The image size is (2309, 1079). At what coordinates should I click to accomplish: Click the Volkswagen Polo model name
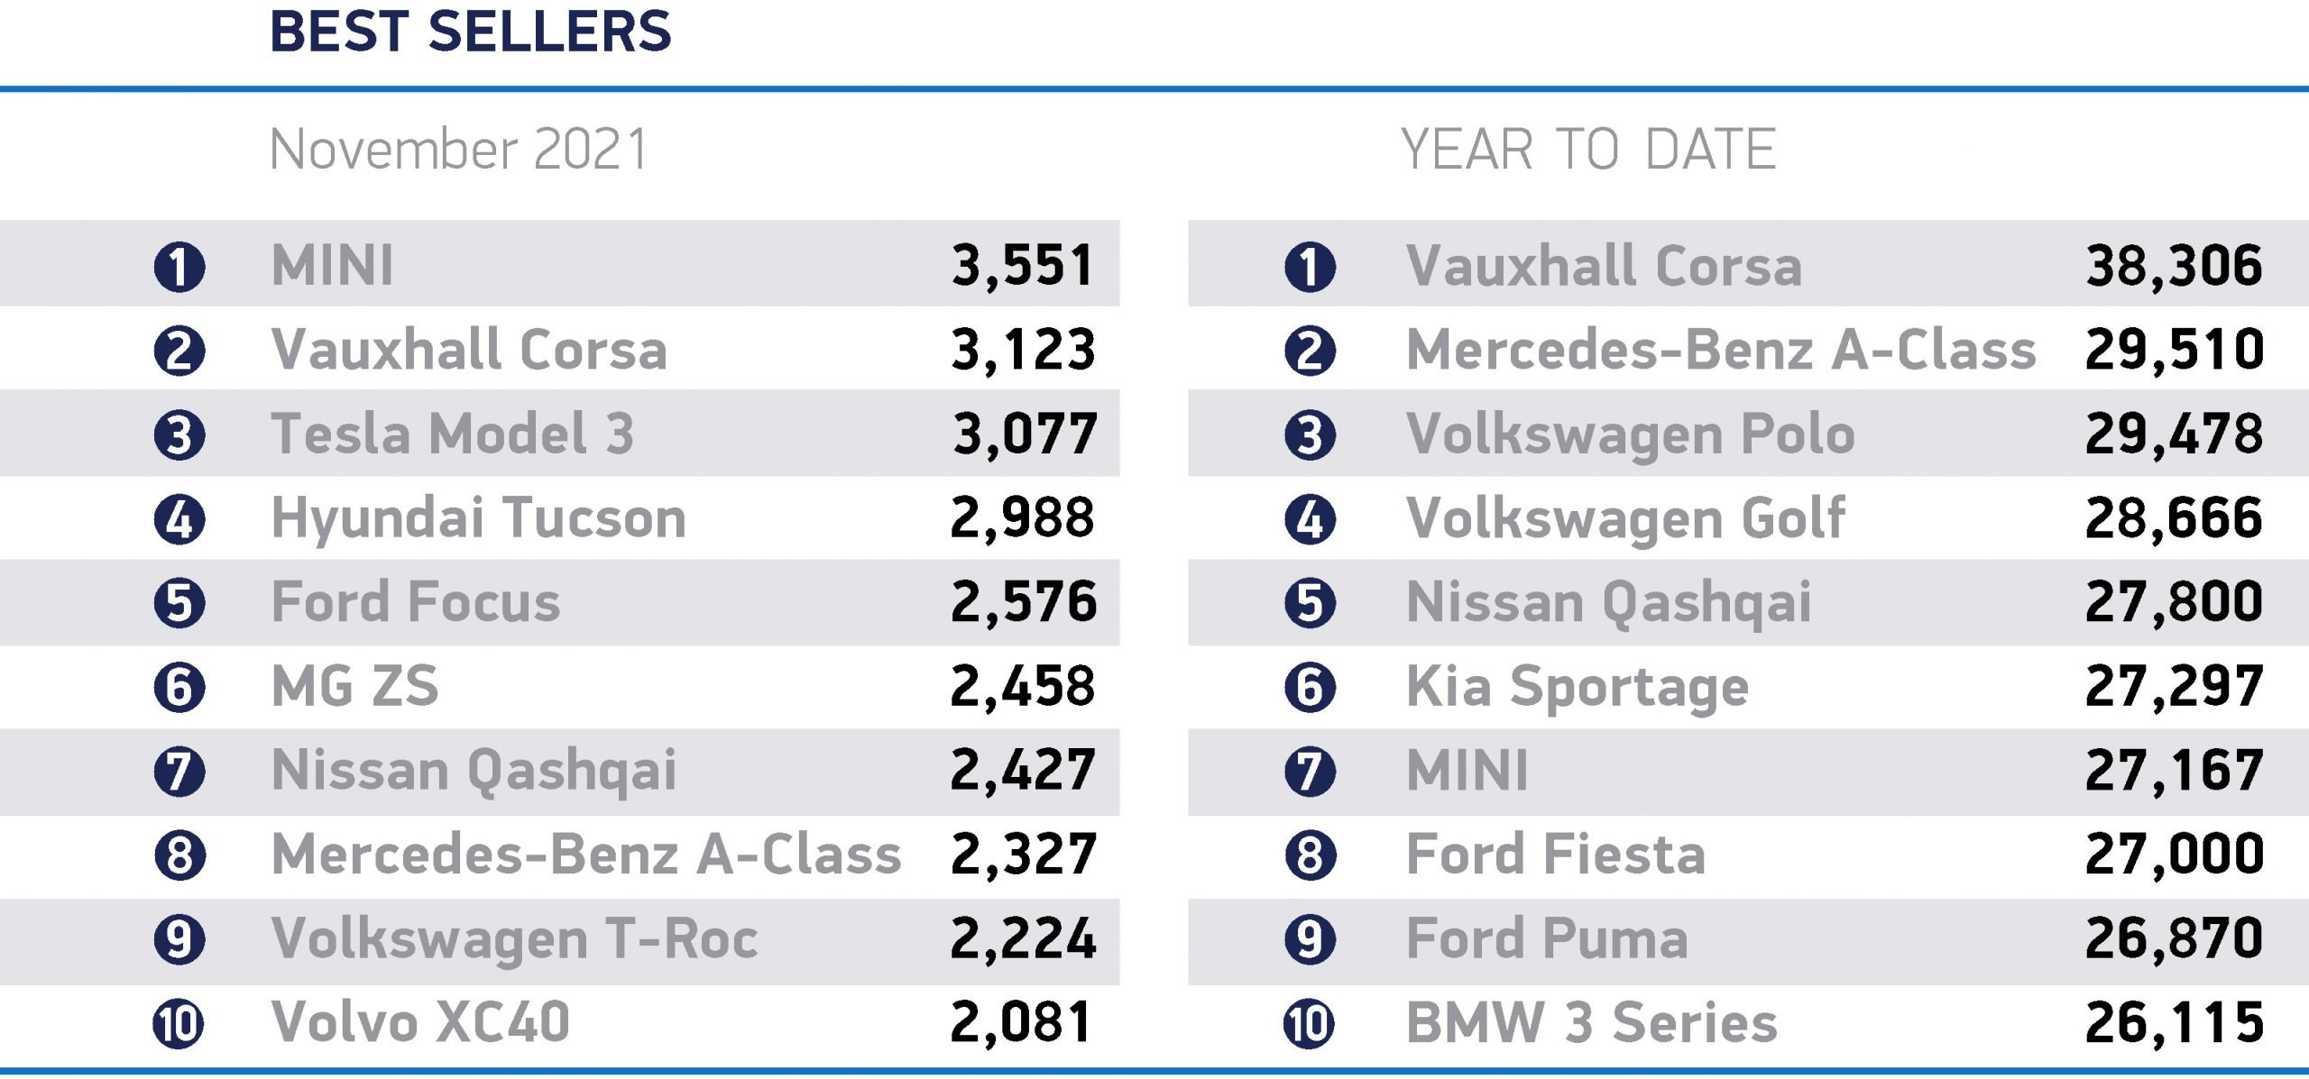(x=1631, y=434)
